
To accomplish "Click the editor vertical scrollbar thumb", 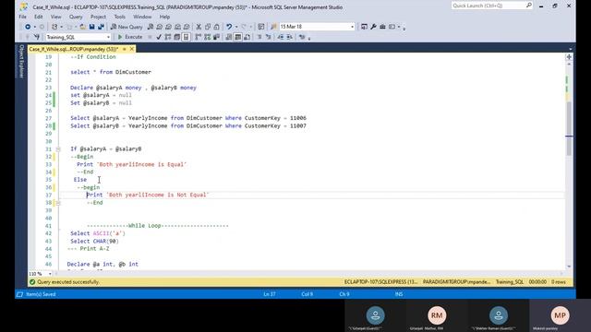I will [569, 128].
